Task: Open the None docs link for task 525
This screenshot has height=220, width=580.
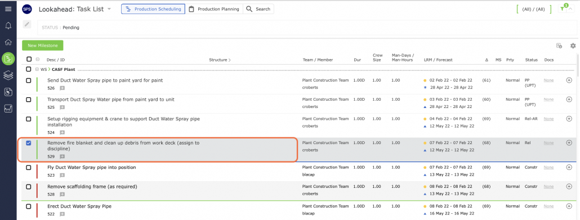Action: click(x=548, y=100)
